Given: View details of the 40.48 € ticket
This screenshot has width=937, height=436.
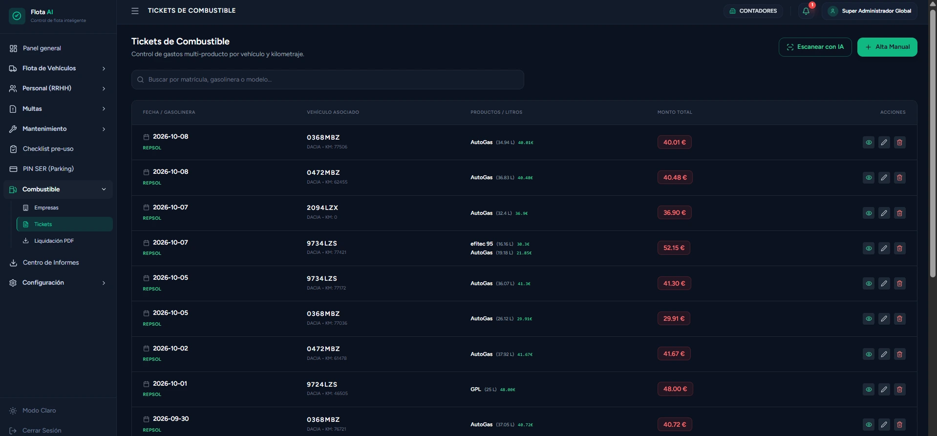Looking at the screenshot, I should click(869, 178).
